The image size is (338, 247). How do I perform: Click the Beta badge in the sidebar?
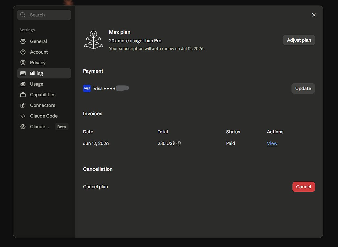61,127
